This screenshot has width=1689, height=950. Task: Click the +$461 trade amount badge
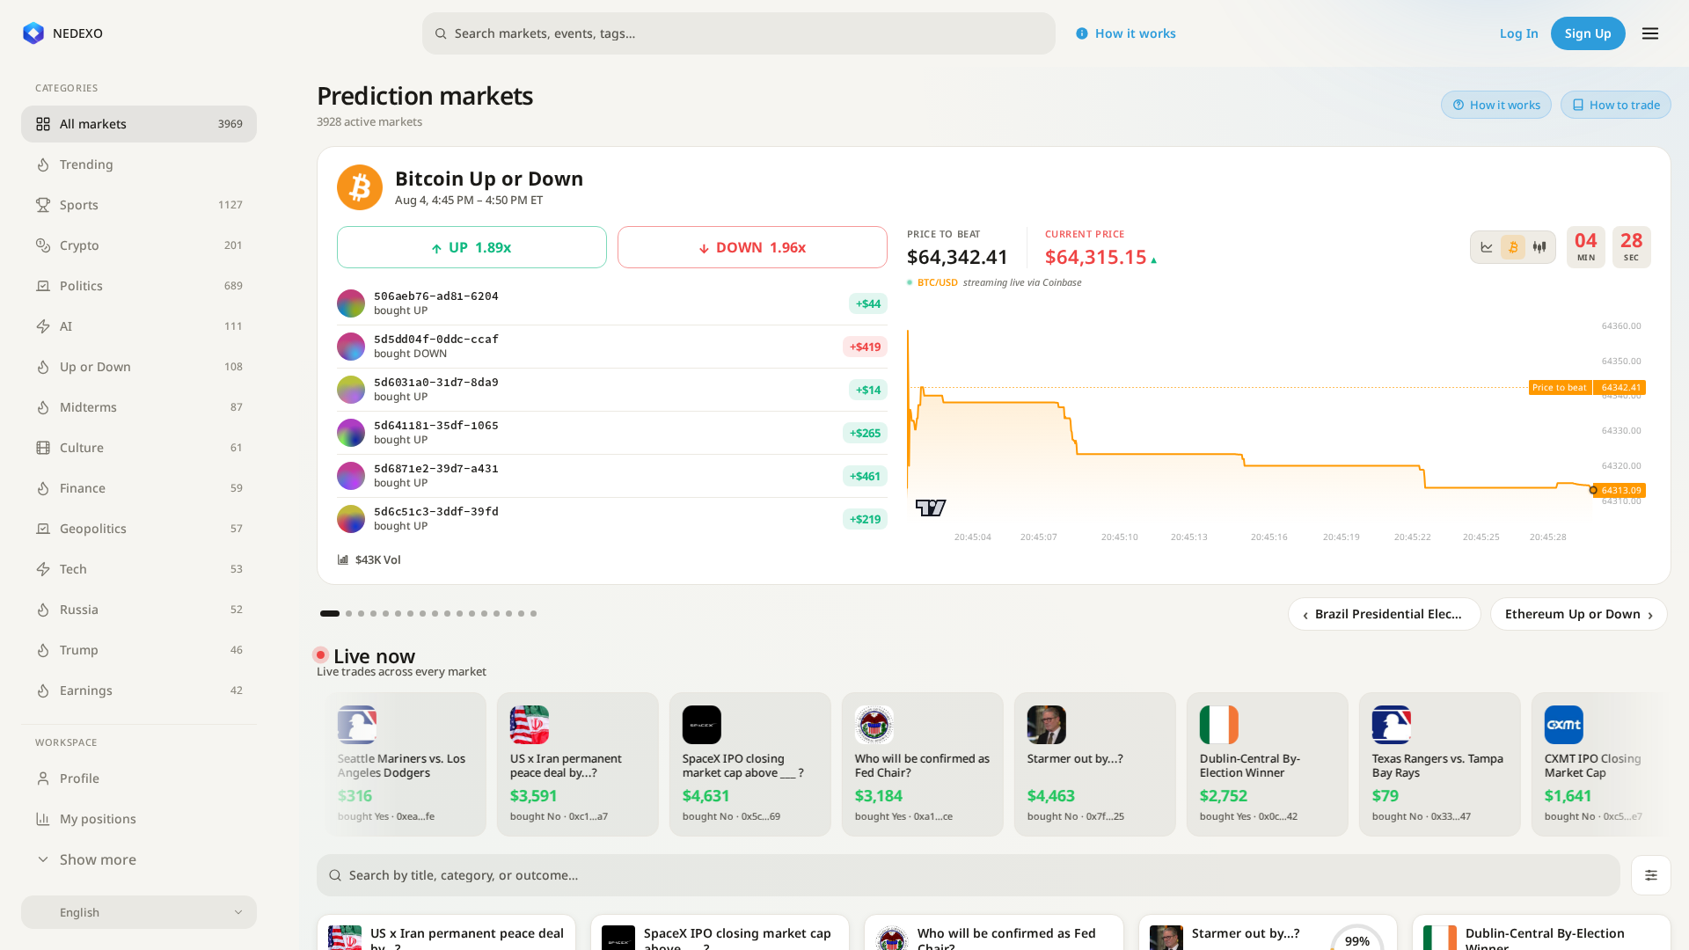[865, 476]
